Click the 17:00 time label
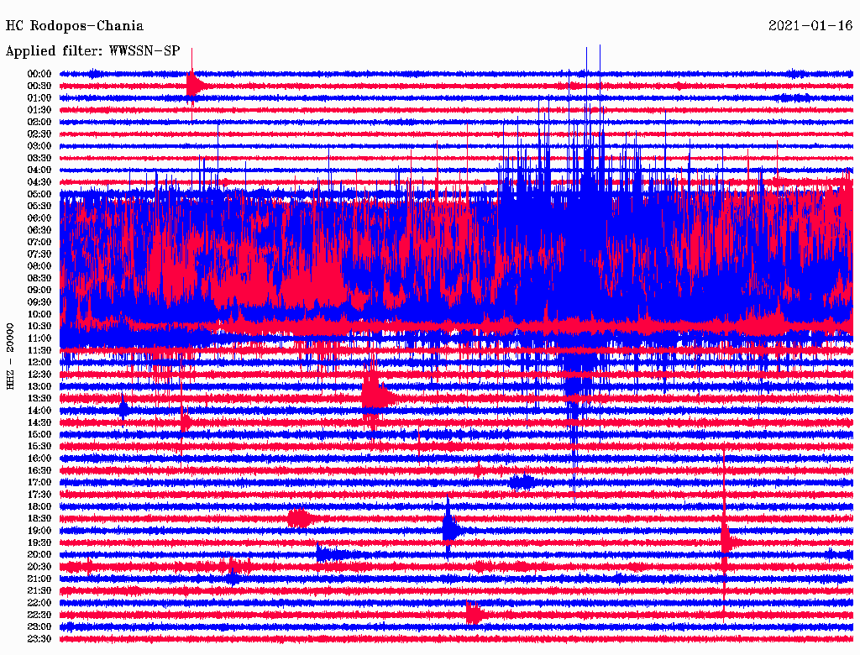 (x=39, y=482)
